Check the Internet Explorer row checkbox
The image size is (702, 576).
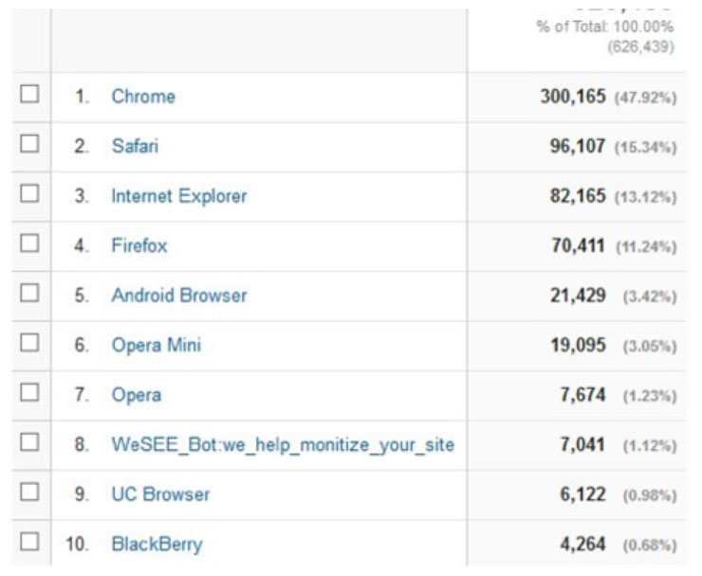(x=29, y=194)
